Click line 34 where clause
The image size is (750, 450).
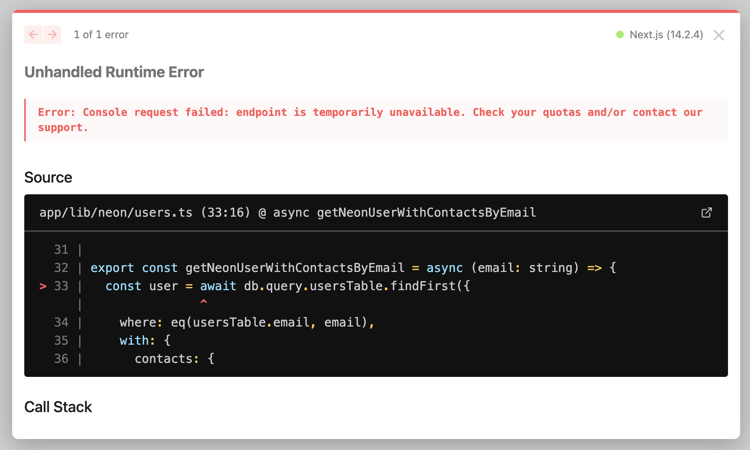point(246,323)
